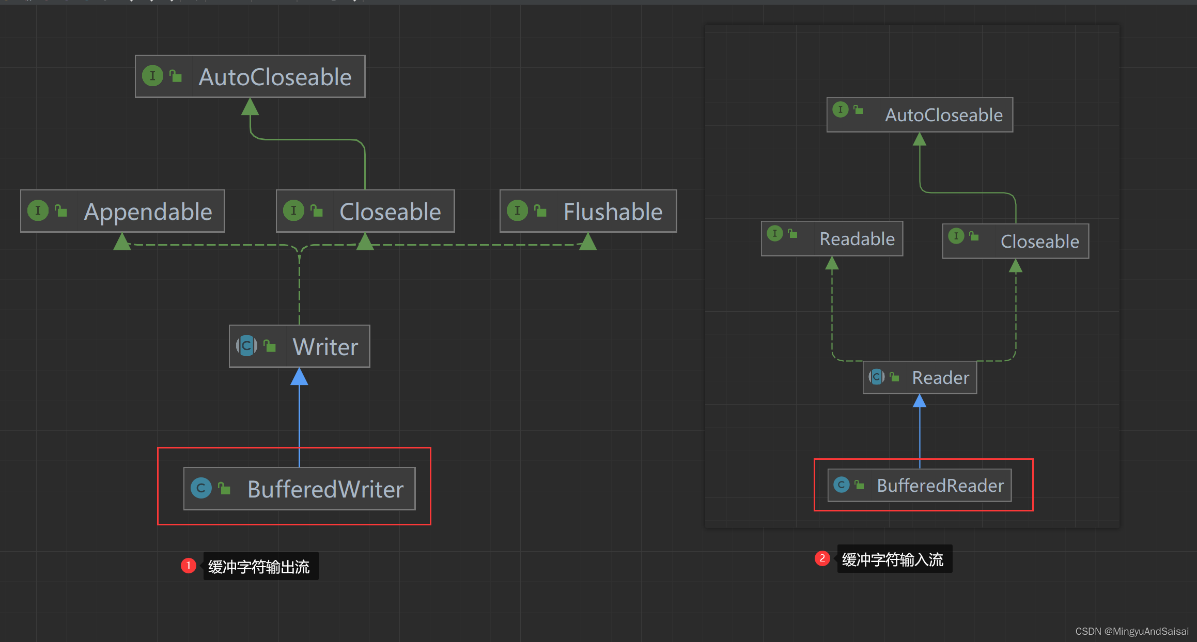Click the interface icon on the Flushable node
This screenshot has width=1197, height=642.
click(x=517, y=211)
